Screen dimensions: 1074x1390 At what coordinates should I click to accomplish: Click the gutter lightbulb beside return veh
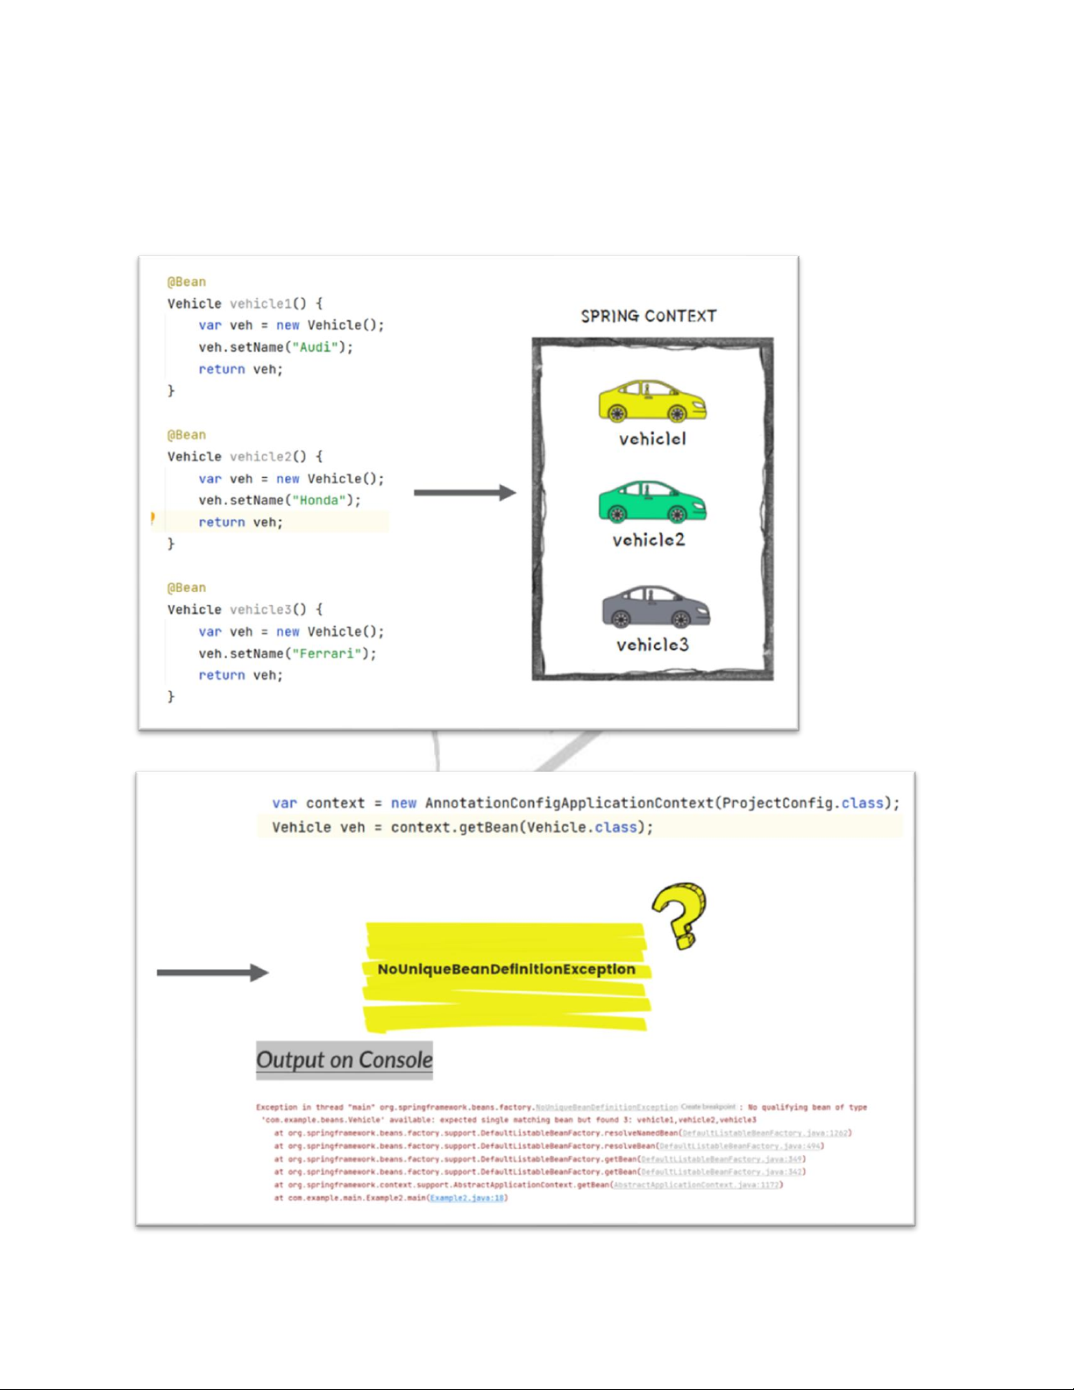tap(153, 518)
